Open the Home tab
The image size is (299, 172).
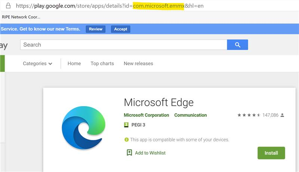[x=74, y=63]
